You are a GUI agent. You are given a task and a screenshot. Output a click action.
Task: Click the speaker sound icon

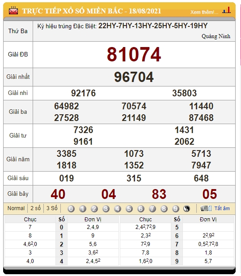206,208
